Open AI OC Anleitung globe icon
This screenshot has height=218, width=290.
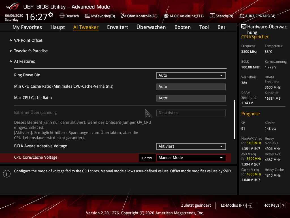point(166,16)
